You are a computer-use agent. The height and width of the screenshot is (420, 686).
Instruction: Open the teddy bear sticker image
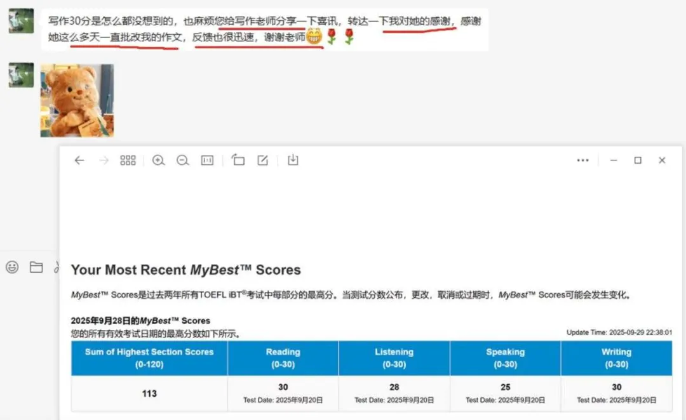tap(77, 100)
